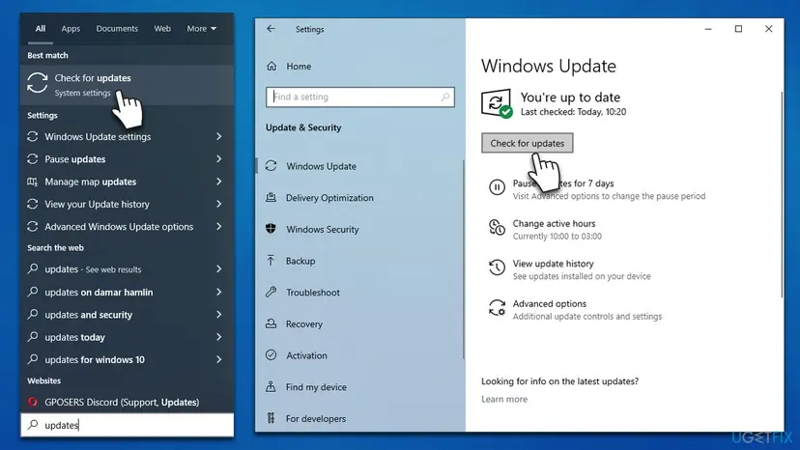Click the View update history clock icon

click(x=497, y=267)
